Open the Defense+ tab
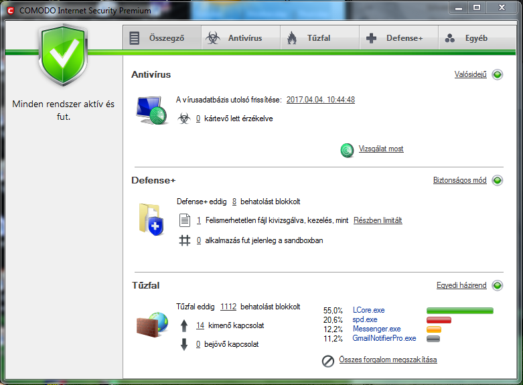 (x=399, y=38)
